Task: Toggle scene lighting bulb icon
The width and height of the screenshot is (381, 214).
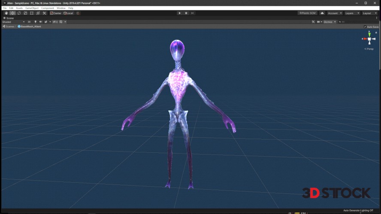Action: (36, 22)
